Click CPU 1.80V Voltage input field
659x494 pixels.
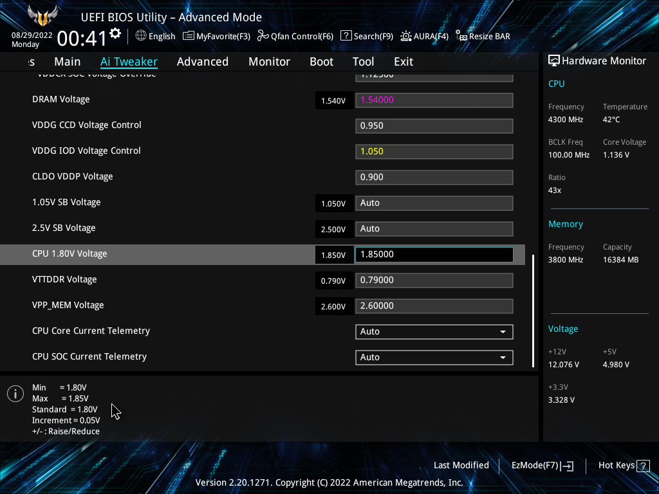(434, 255)
